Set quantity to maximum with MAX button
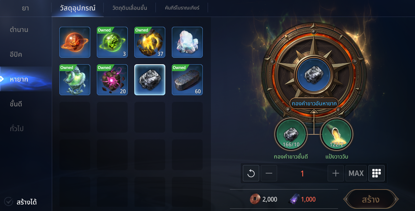The image size is (415, 211). click(x=356, y=173)
